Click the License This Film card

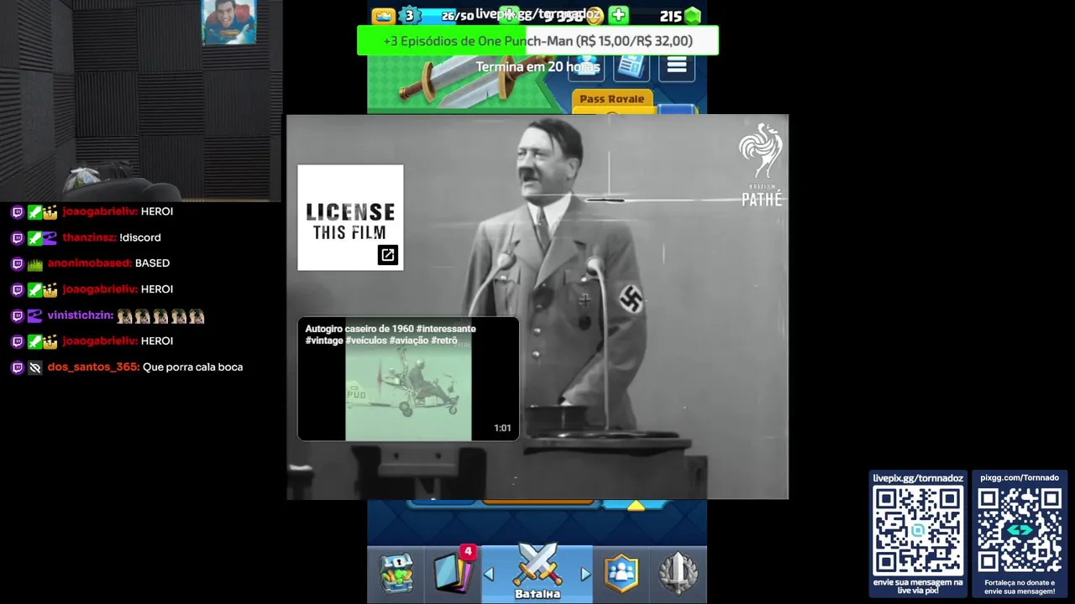(350, 217)
